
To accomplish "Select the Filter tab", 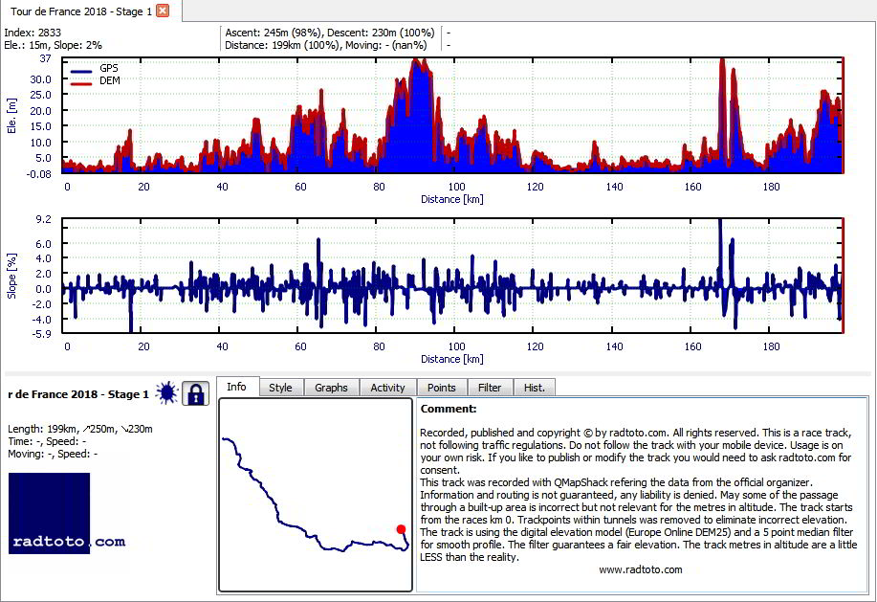I will 490,388.
